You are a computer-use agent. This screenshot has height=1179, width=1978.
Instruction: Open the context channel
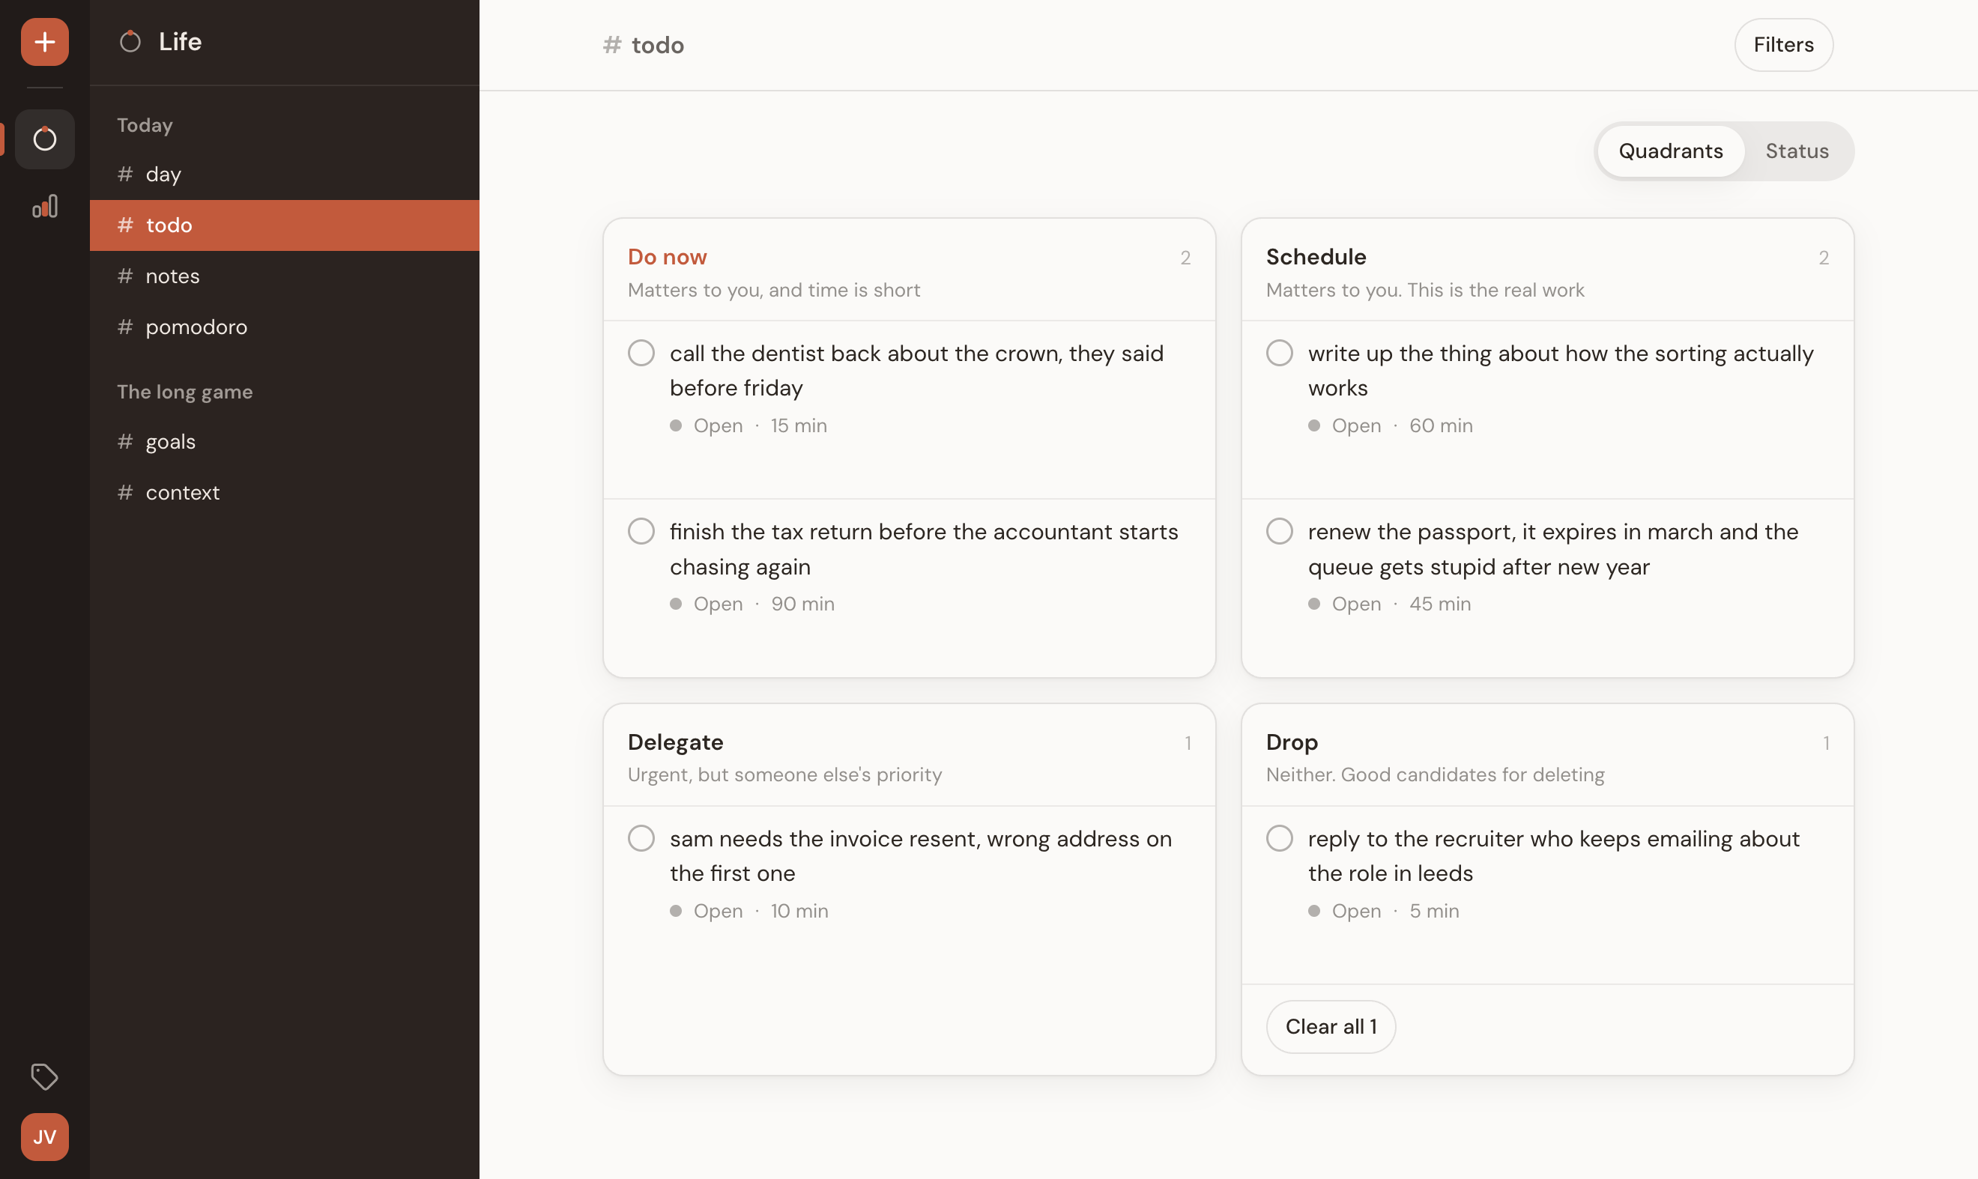pos(285,492)
